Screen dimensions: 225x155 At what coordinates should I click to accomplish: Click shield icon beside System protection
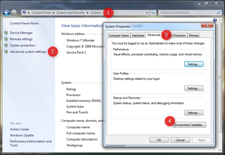(6, 45)
